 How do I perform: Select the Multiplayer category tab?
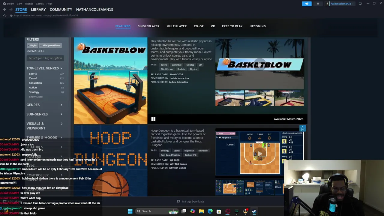coord(177,26)
